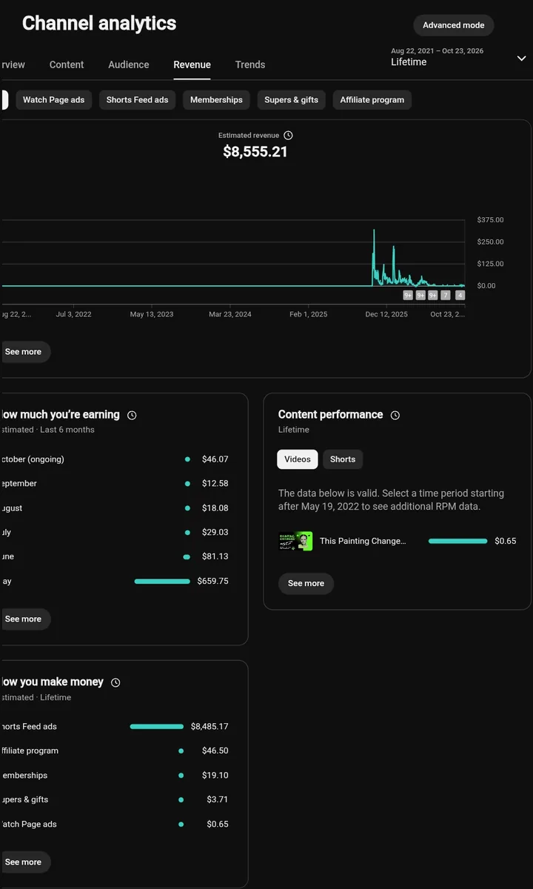Open the Lifetime date range dropdown
The height and width of the screenshot is (889, 533).
point(459,57)
